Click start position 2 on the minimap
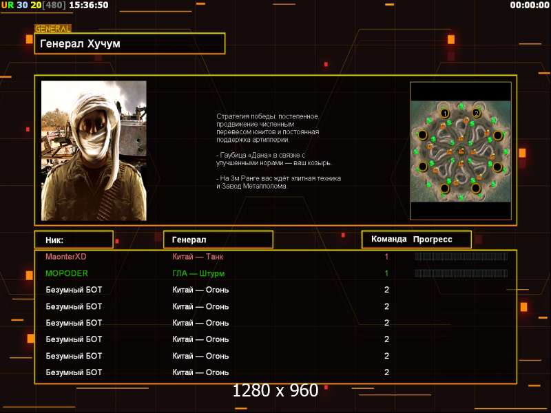551x413 pixels. click(x=476, y=113)
